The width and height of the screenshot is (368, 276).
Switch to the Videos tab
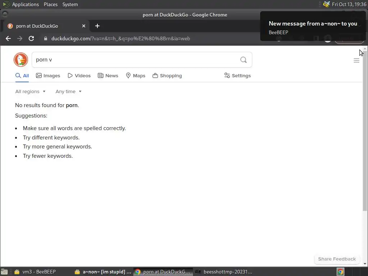79,75
